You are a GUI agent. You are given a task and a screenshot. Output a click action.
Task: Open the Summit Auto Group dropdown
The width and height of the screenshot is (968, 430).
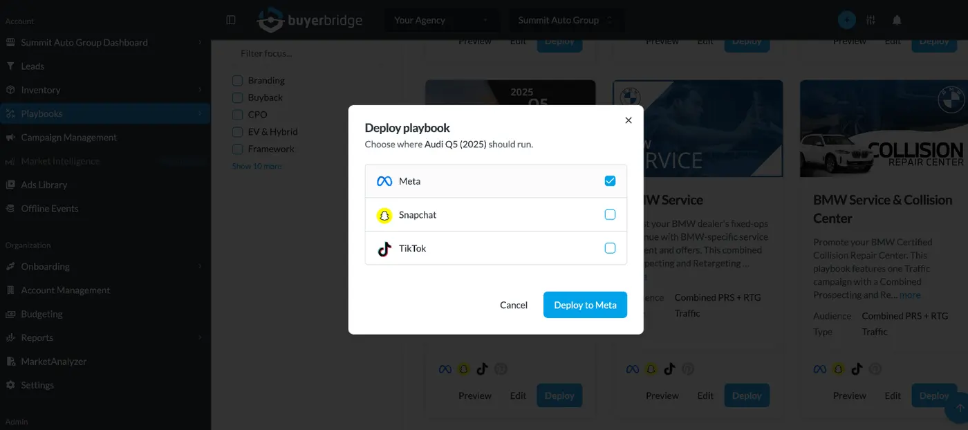pyautogui.click(x=566, y=20)
